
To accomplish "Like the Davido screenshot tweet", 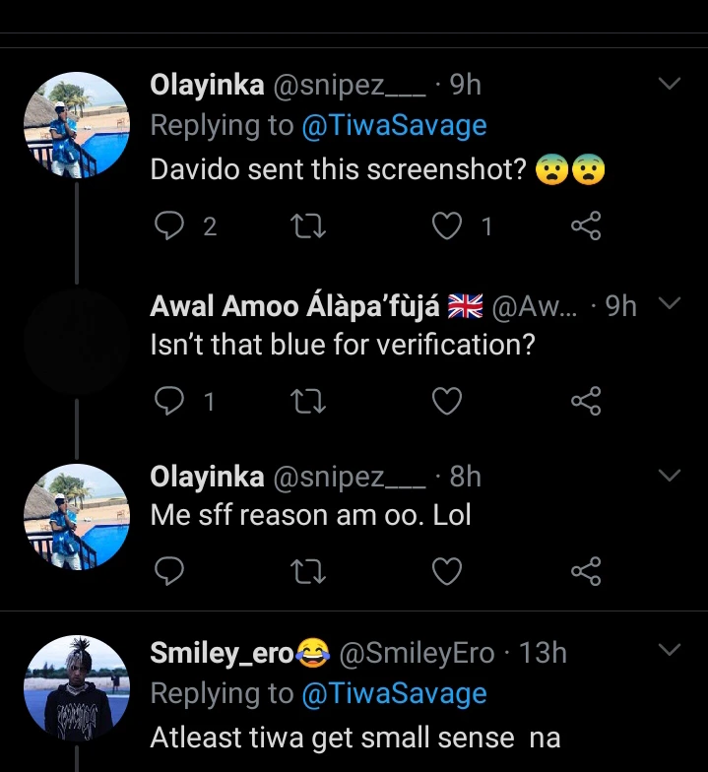I will [447, 227].
